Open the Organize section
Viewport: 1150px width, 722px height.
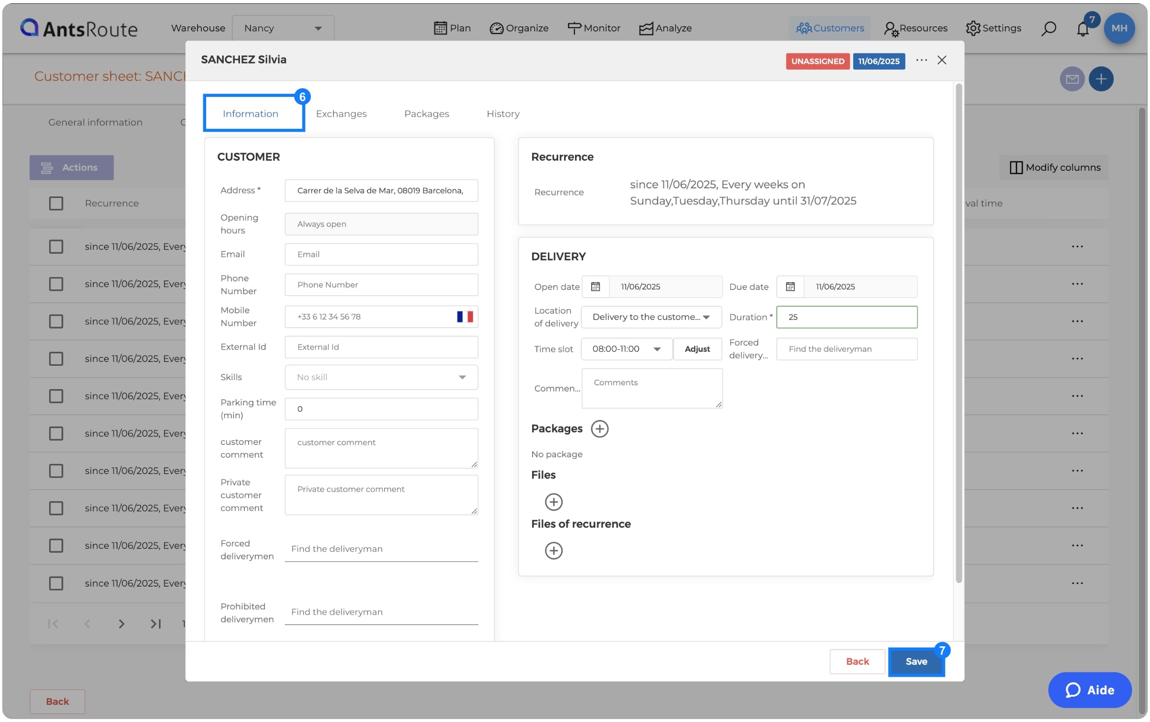519,28
